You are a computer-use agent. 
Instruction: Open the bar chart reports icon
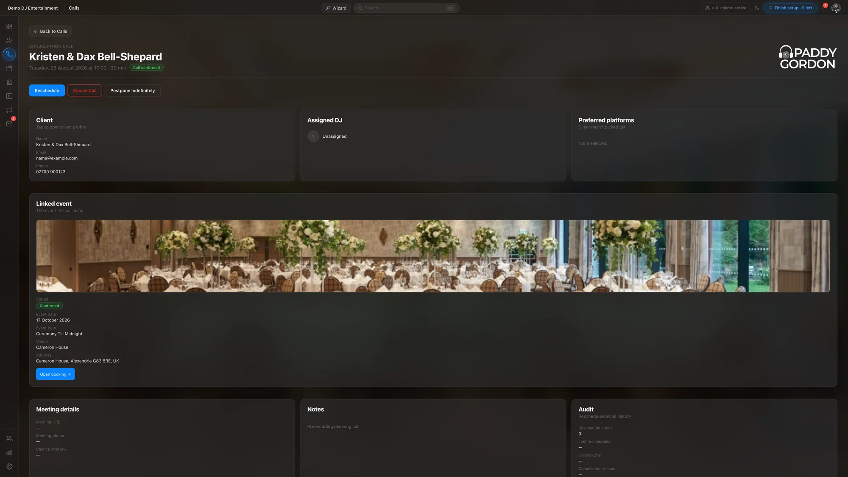[x=9, y=453]
